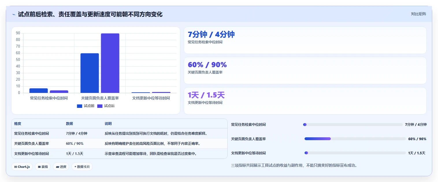This screenshot has height=182, width=438.
Task: Click the 60% / 90% progress value
Action: pyautogui.click(x=417, y=139)
